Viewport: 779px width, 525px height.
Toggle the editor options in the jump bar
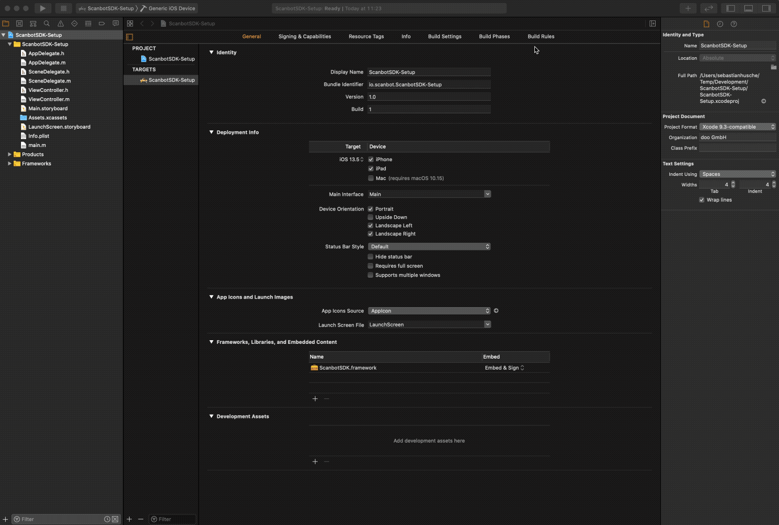[x=129, y=23]
